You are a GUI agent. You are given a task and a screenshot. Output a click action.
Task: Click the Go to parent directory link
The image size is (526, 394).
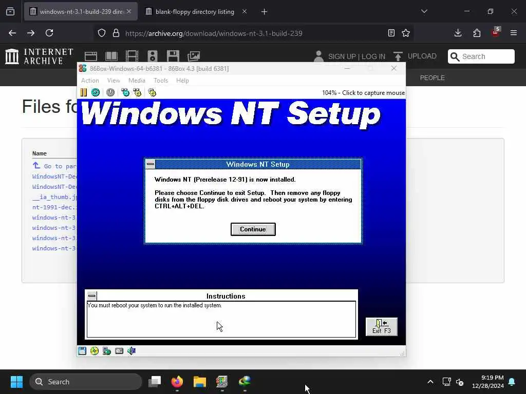55,166
